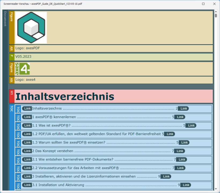Click trailing Link of '3 Installieren, aktivieren'

point(166,177)
